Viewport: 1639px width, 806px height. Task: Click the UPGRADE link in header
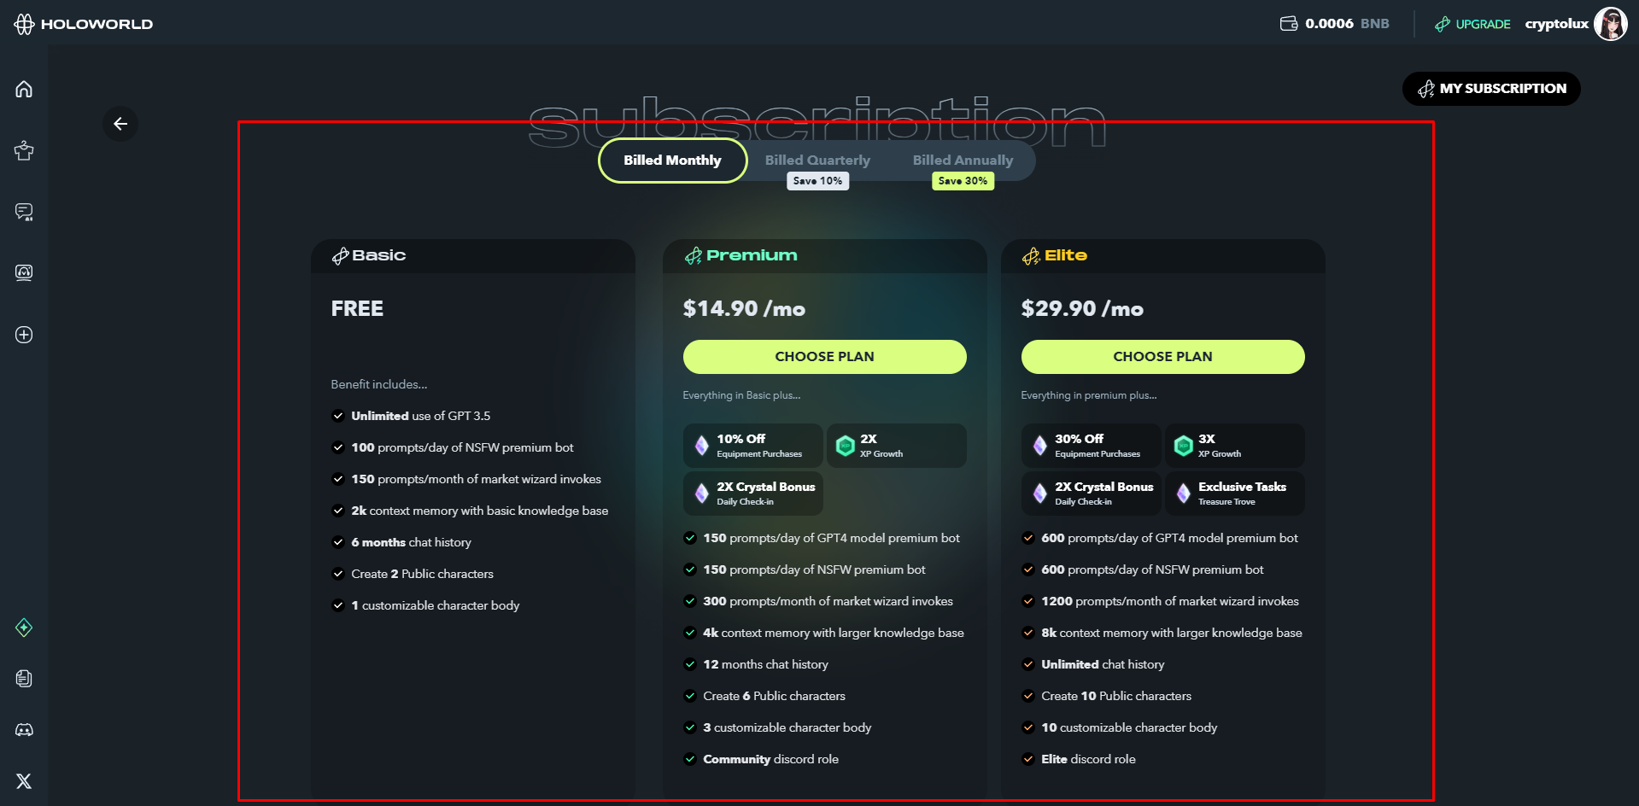click(x=1472, y=24)
